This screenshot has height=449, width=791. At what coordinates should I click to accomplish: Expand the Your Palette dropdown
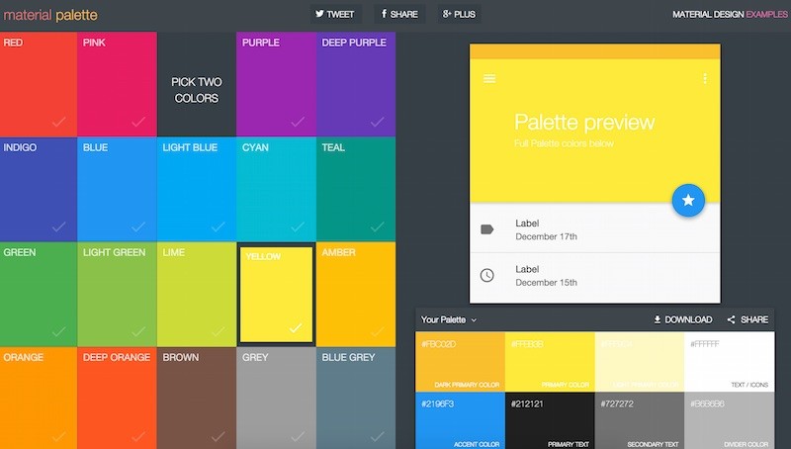click(449, 319)
